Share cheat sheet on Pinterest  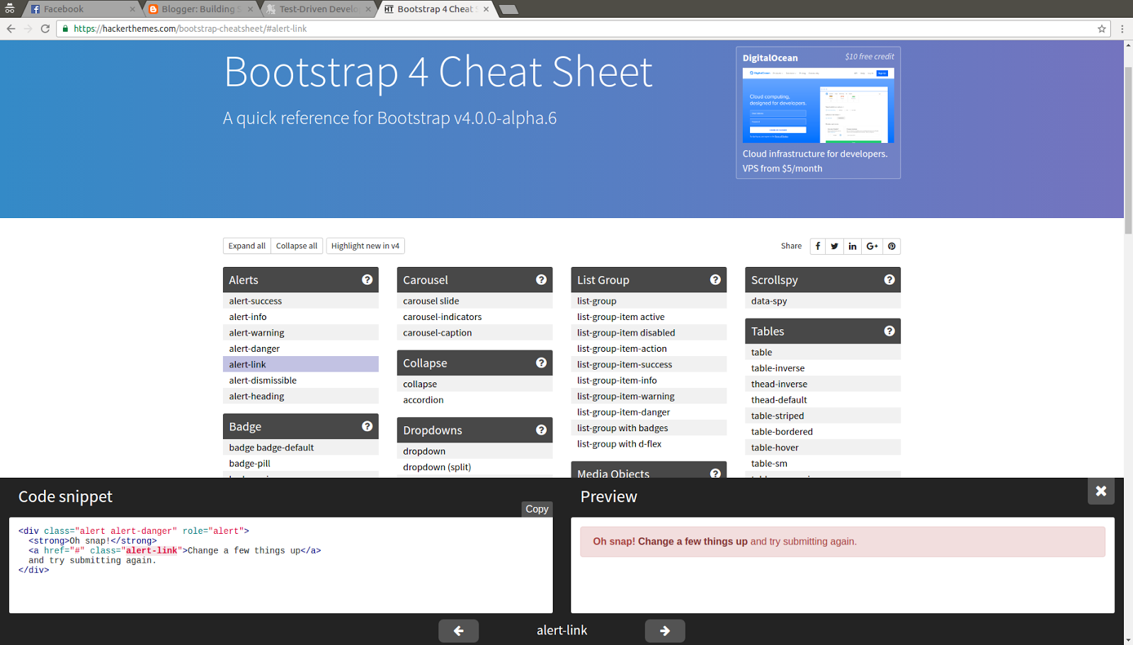point(891,246)
